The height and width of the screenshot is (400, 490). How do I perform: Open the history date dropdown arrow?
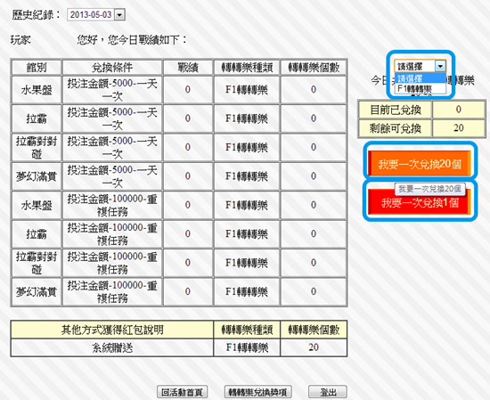click(119, 14)
